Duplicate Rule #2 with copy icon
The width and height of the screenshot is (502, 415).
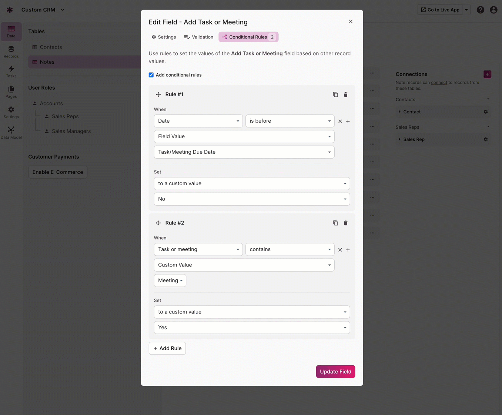coord(335,223)
